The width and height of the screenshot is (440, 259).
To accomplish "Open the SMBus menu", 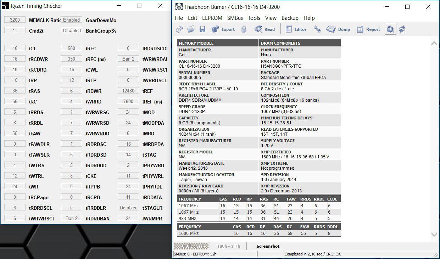I will pos(235,18).
